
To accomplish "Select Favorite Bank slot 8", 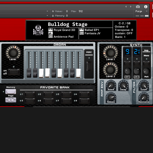I will pyautogui.click(x=84, y=101).
